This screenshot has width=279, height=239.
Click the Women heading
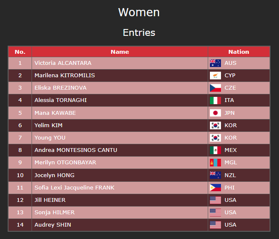(x=139, y=12)
